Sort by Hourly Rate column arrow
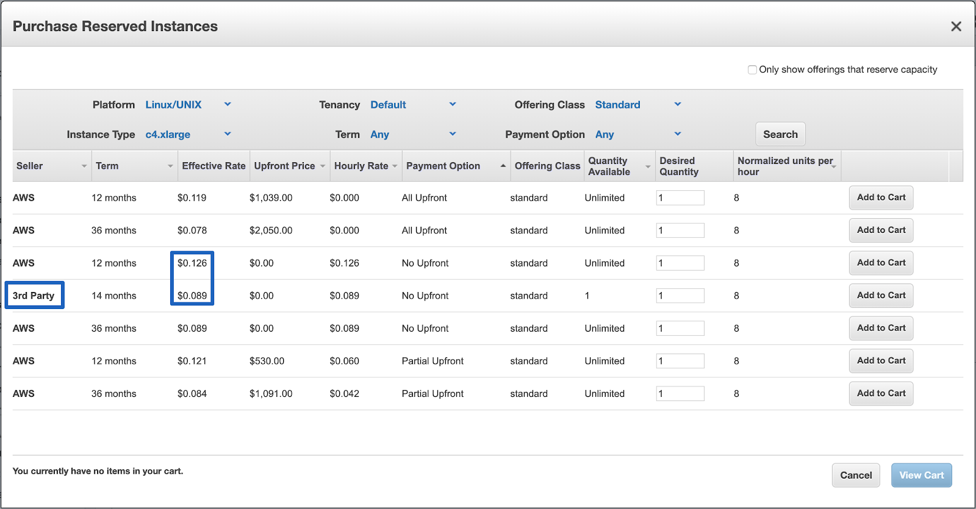 [x=395, y=166]
